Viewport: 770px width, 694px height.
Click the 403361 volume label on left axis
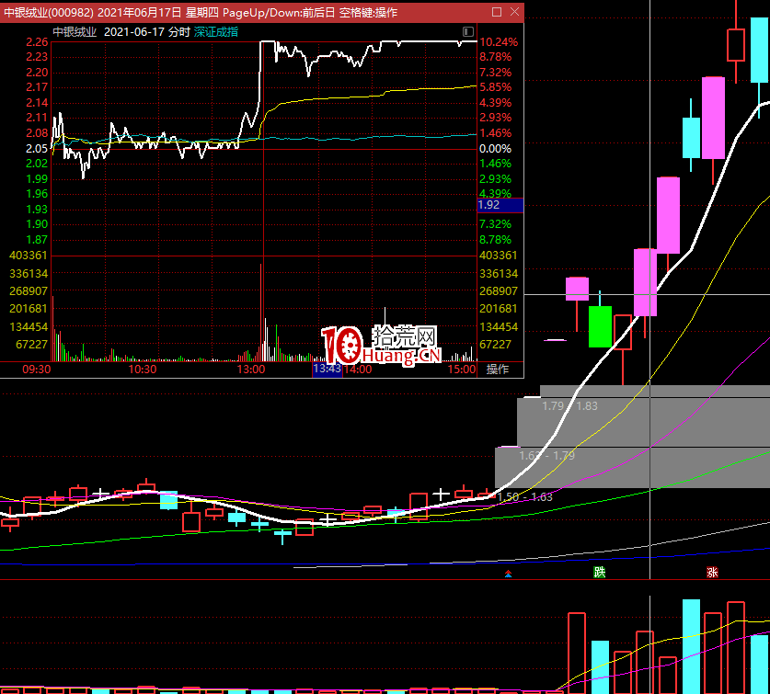click(x=28, y=256)
